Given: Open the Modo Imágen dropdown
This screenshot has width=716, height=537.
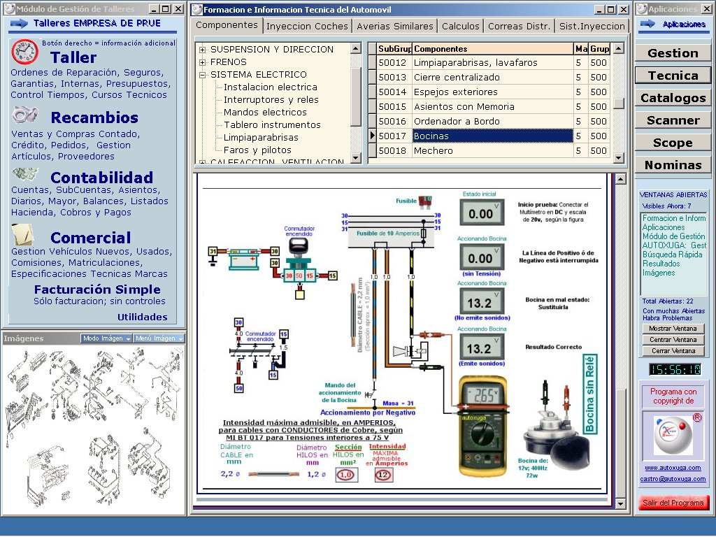Looking at the screenshot, I should point(106,338).
